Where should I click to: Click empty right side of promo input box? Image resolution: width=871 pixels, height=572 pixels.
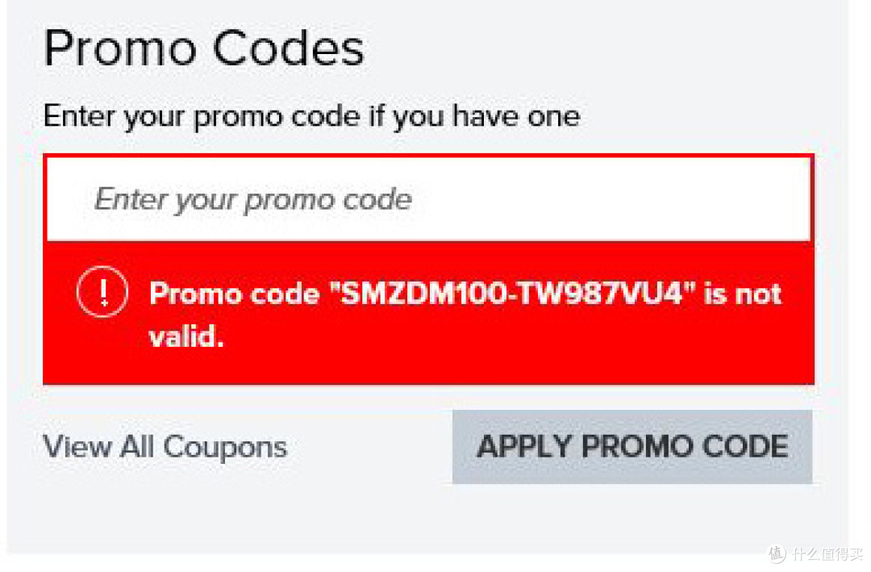[611, 199]
